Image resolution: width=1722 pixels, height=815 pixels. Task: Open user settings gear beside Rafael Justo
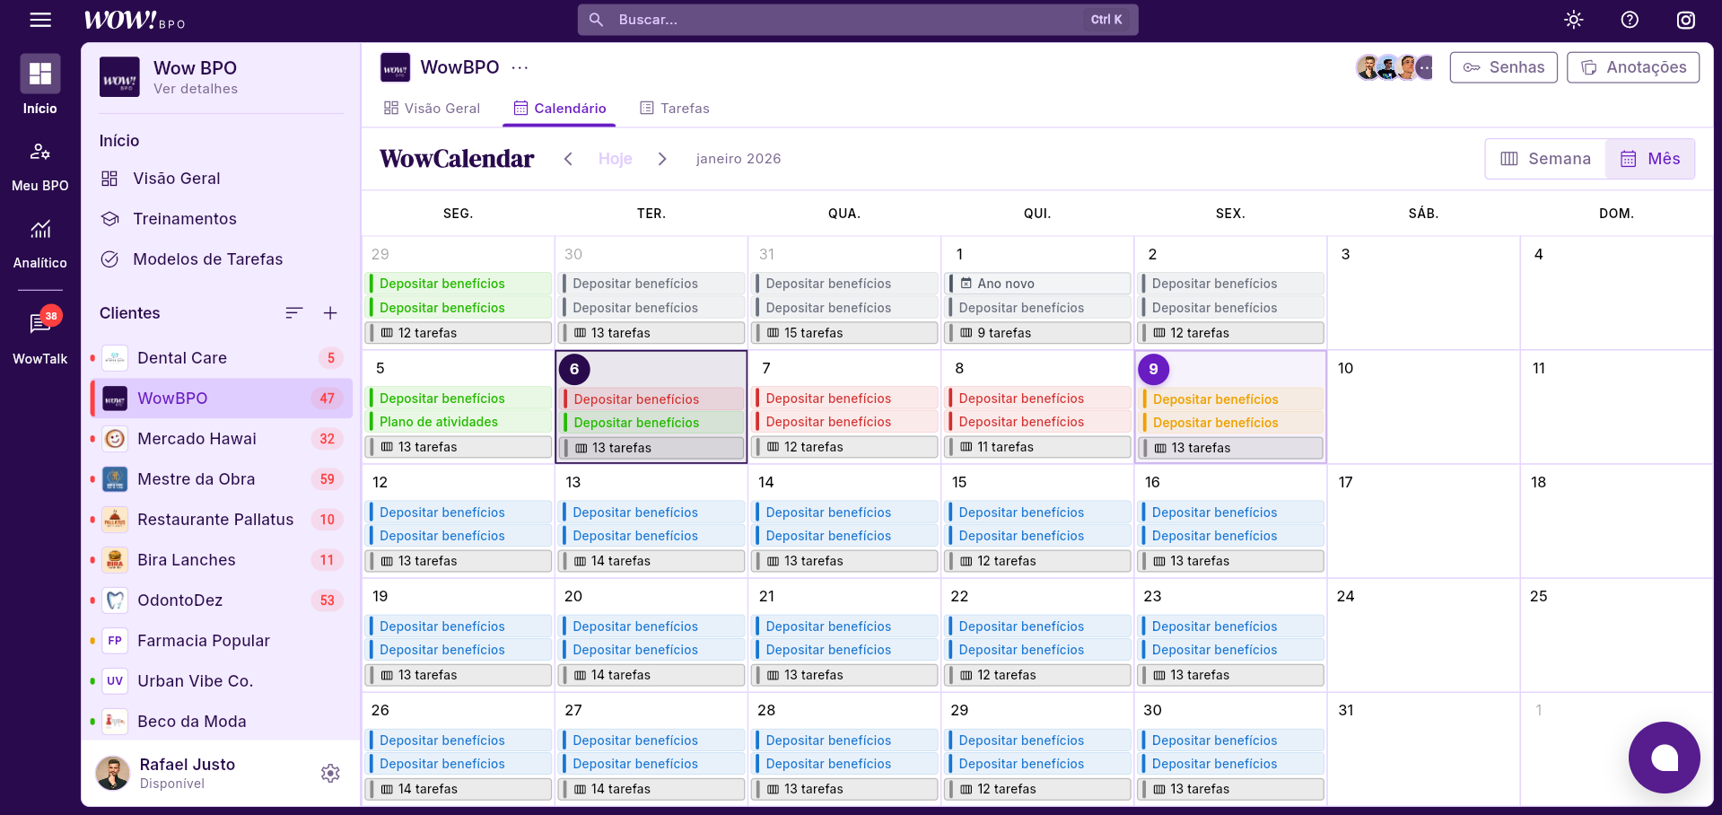(330, 773)
